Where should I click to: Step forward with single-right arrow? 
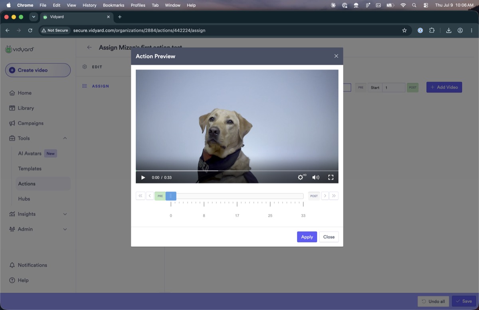pos(325,196)
